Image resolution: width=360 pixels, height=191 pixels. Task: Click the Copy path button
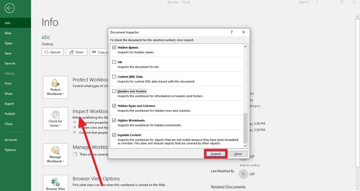click(99, 52)
